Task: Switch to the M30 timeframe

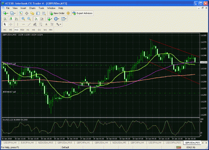Action: (x=22, y=30)
